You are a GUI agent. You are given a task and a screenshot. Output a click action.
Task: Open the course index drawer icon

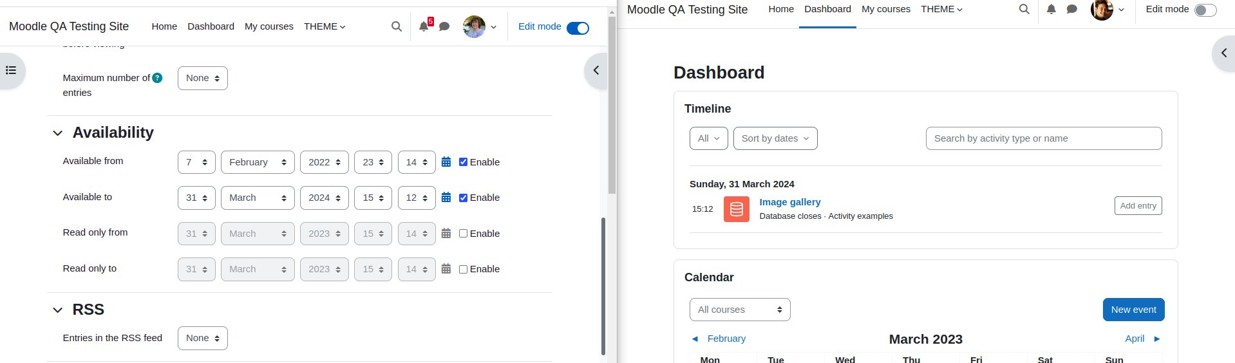coord(11,70)
